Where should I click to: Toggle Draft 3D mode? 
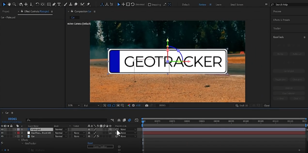coord(242,105)
